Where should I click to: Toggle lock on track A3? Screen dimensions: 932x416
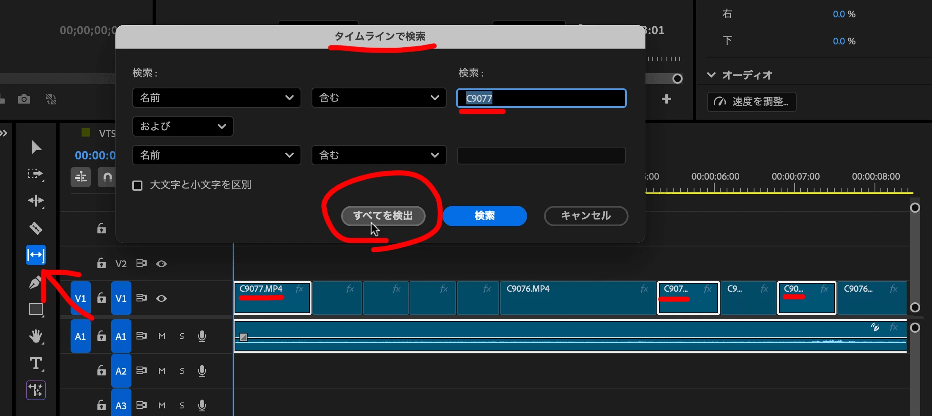pos(101,405)
